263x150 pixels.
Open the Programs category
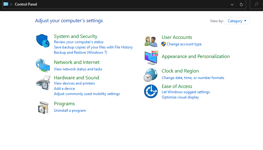64,104
